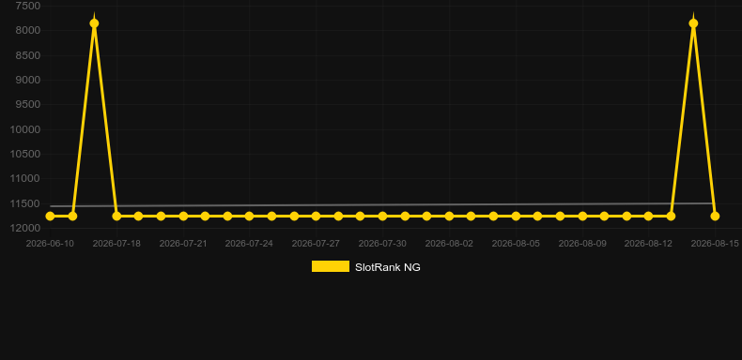Click the 10500 y-axis value
The width and height of the screenshot is (742, 360).
click(x=25, y=154)
